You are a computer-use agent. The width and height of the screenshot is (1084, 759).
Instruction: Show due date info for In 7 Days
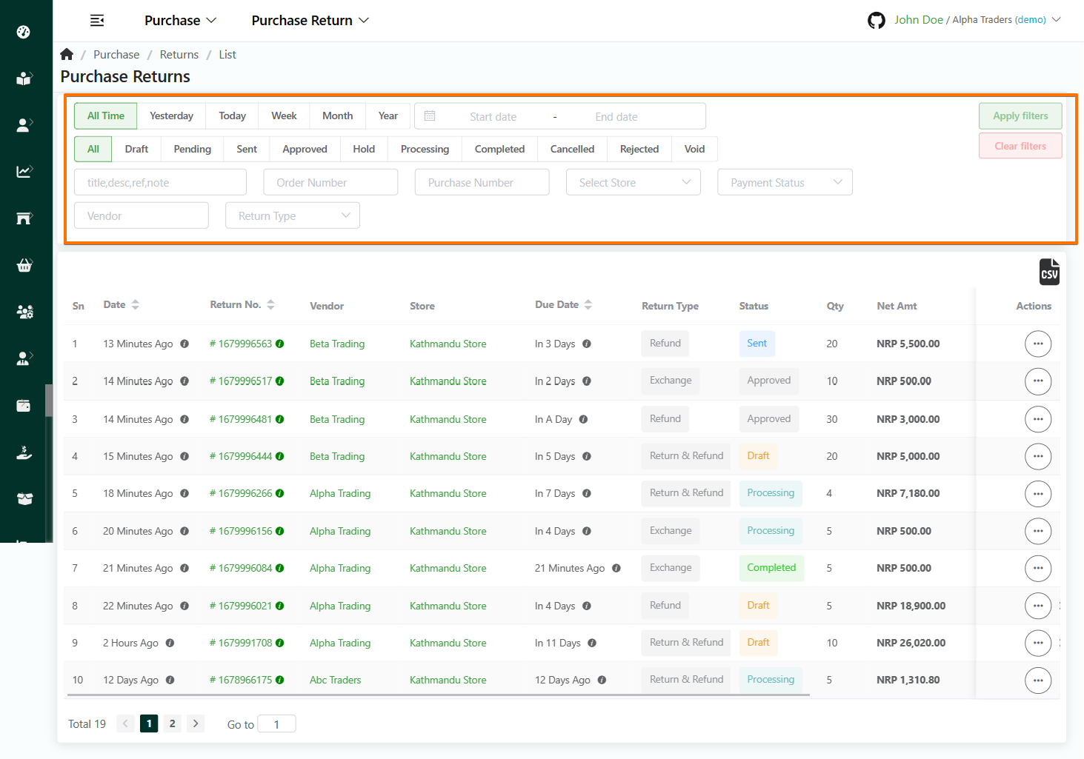[x=587, y=493]
